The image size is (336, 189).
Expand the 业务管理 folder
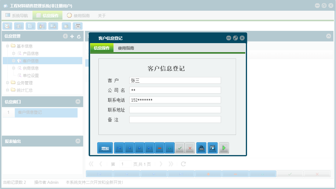click(8, 83)
